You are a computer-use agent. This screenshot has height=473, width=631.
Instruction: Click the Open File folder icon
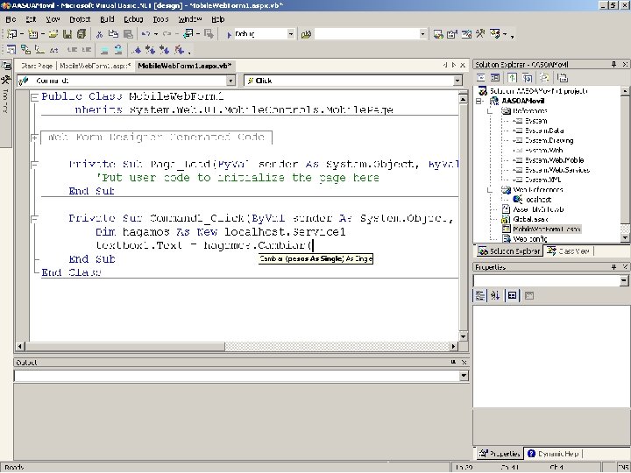click(x=53, y=34)
